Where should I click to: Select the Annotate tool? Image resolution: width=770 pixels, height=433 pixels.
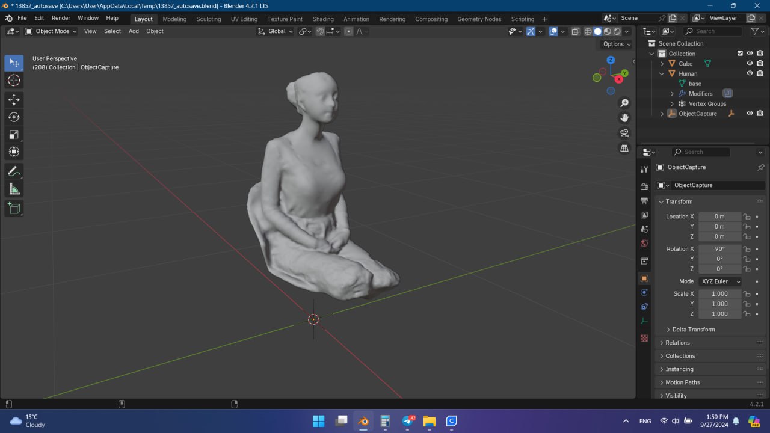point(14,171)
